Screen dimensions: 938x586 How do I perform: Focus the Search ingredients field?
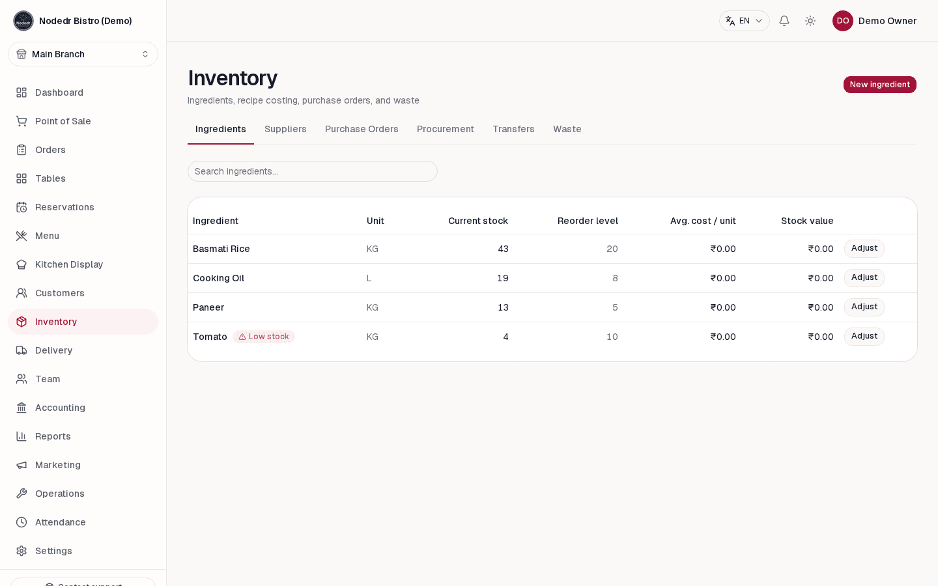pos(313,171)
